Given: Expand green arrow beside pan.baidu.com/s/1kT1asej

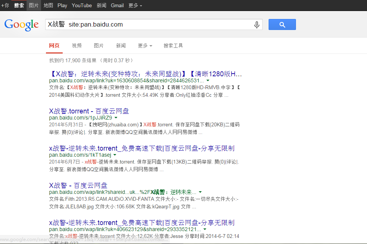Looking at the screenshot, I should click(x=115, y=155).
